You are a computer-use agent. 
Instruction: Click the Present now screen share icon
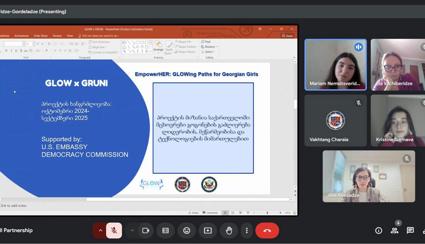coord(208,230)
